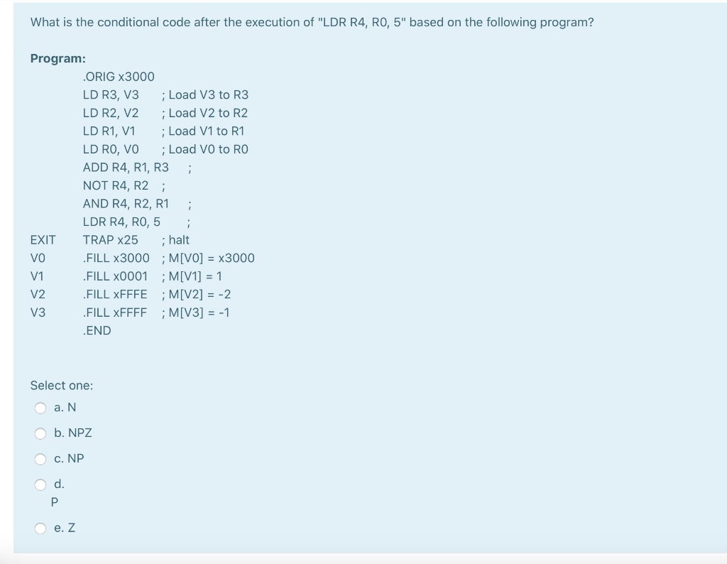Click the P label under option d
The width and height of the screenshot is (727, 564).
coord(54,501)
